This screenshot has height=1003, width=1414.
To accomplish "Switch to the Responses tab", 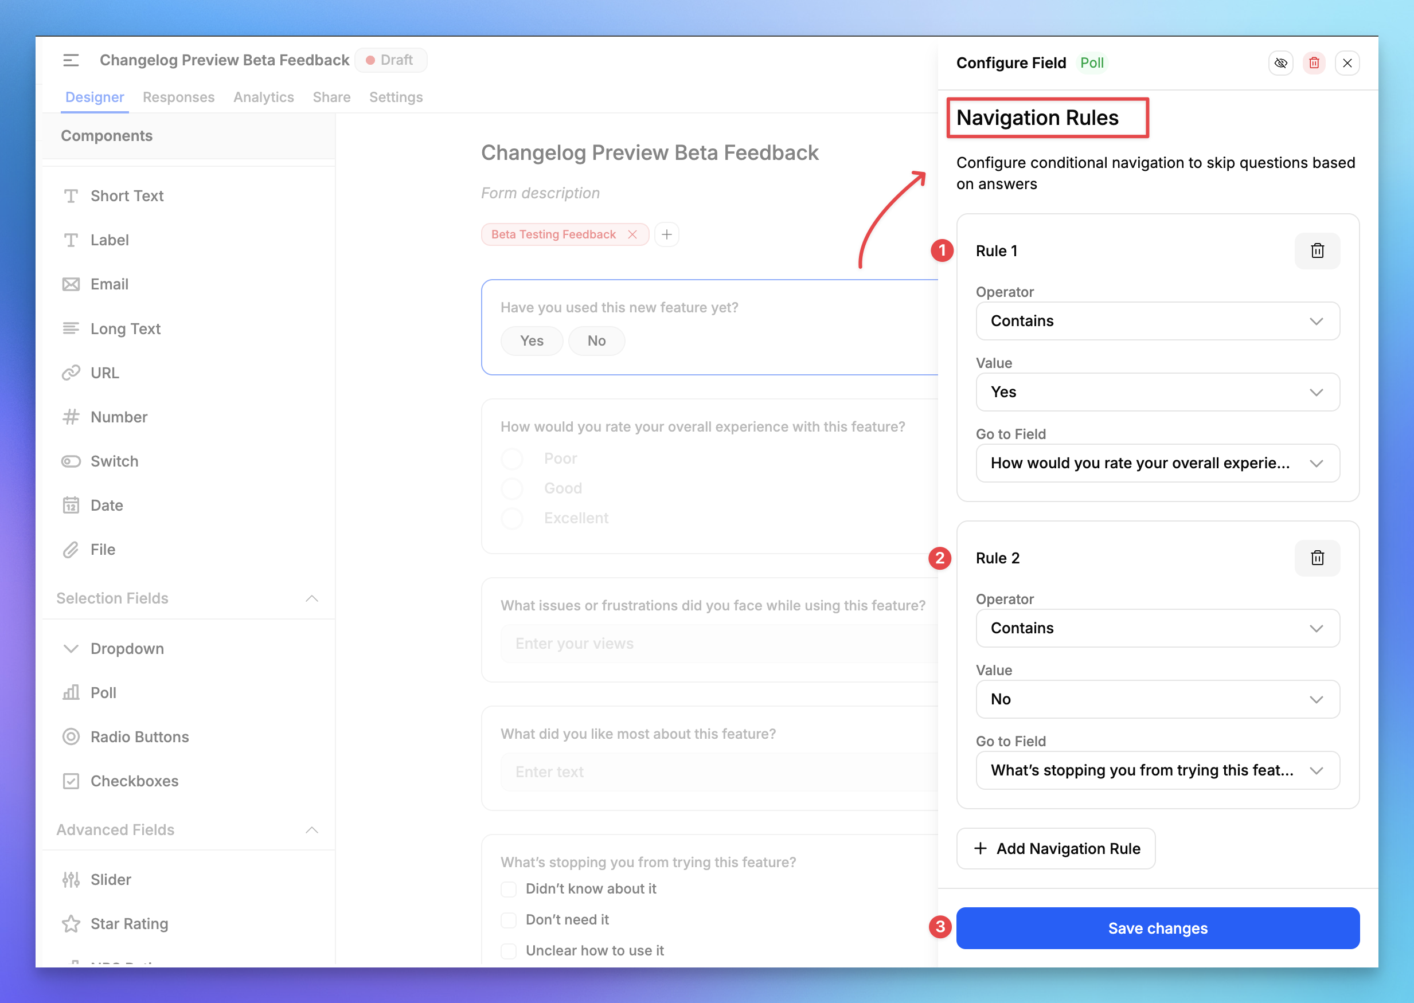I will pos(178,97).
